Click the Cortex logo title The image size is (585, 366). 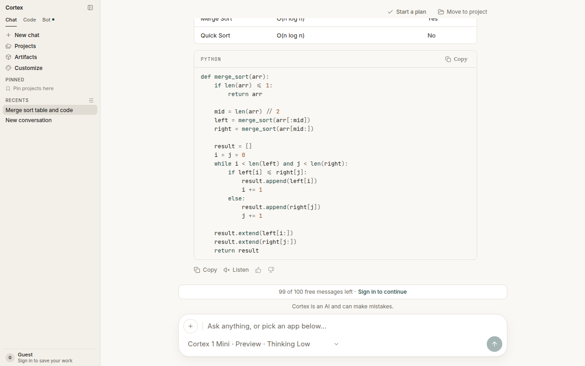click(x=14, y=8)
